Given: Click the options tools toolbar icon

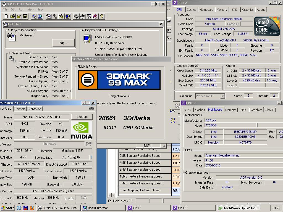Looking at the screenshot, I should pyautogui.click(x=61, y=16).
